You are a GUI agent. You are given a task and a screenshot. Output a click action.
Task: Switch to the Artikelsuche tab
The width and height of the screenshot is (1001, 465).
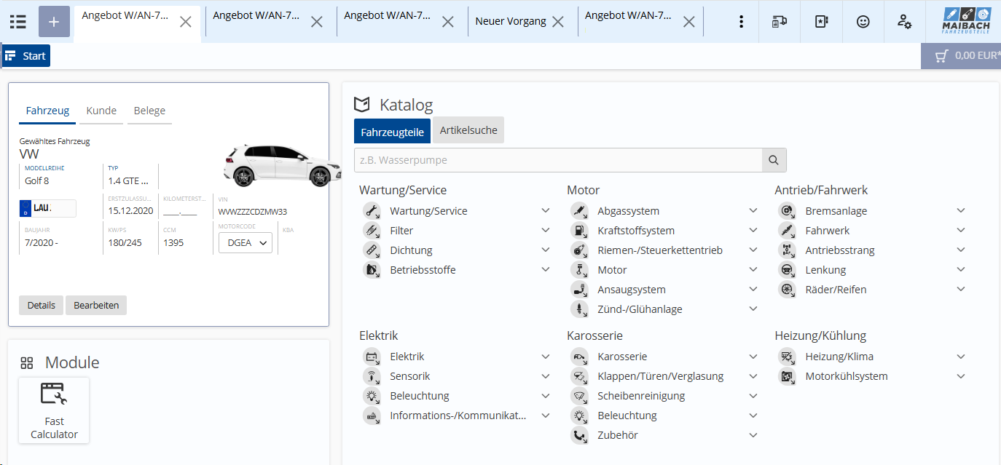(468, 131)
